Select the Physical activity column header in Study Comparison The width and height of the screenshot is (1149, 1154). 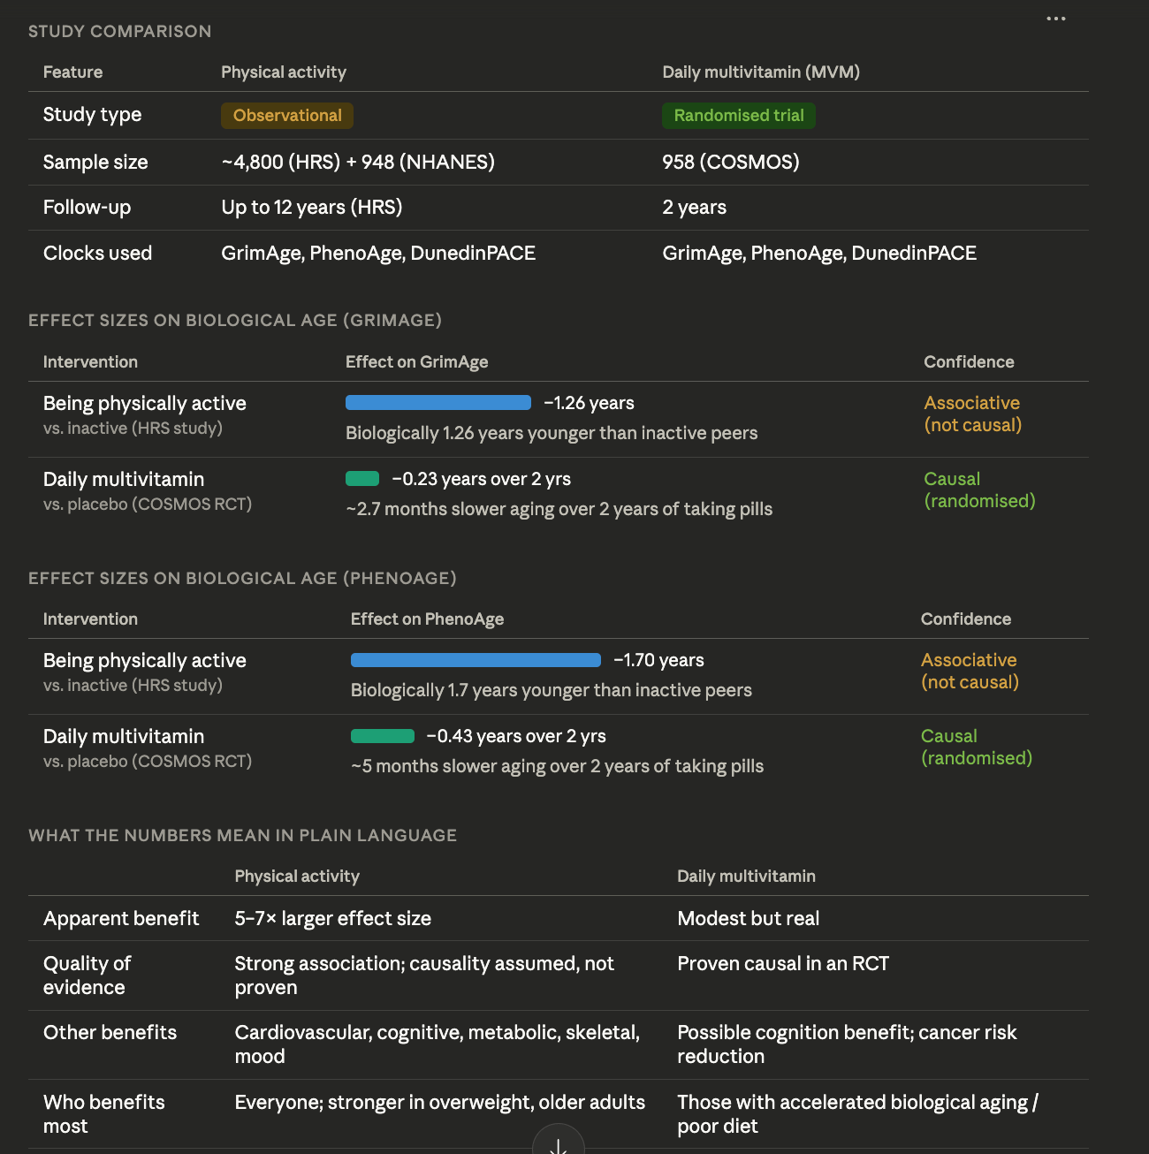coord(284,72)
